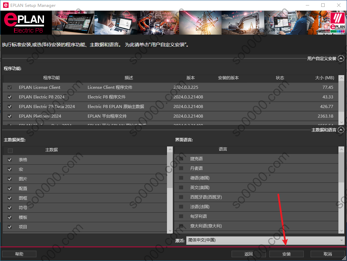Click master data list scrollbar down arrow
The image size is (347, 261).
point(170,230)
